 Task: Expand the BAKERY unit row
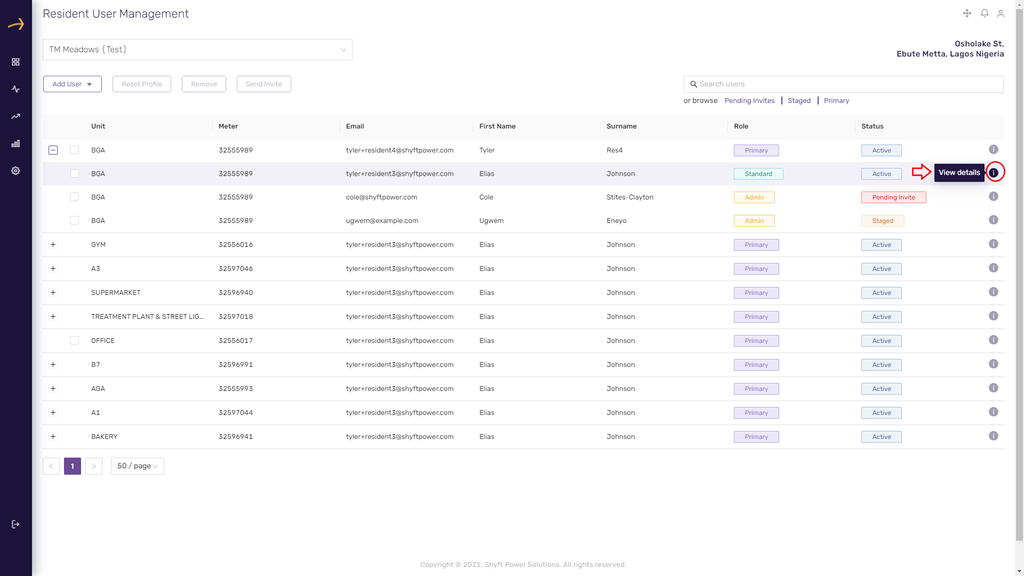tap(53, 437)
